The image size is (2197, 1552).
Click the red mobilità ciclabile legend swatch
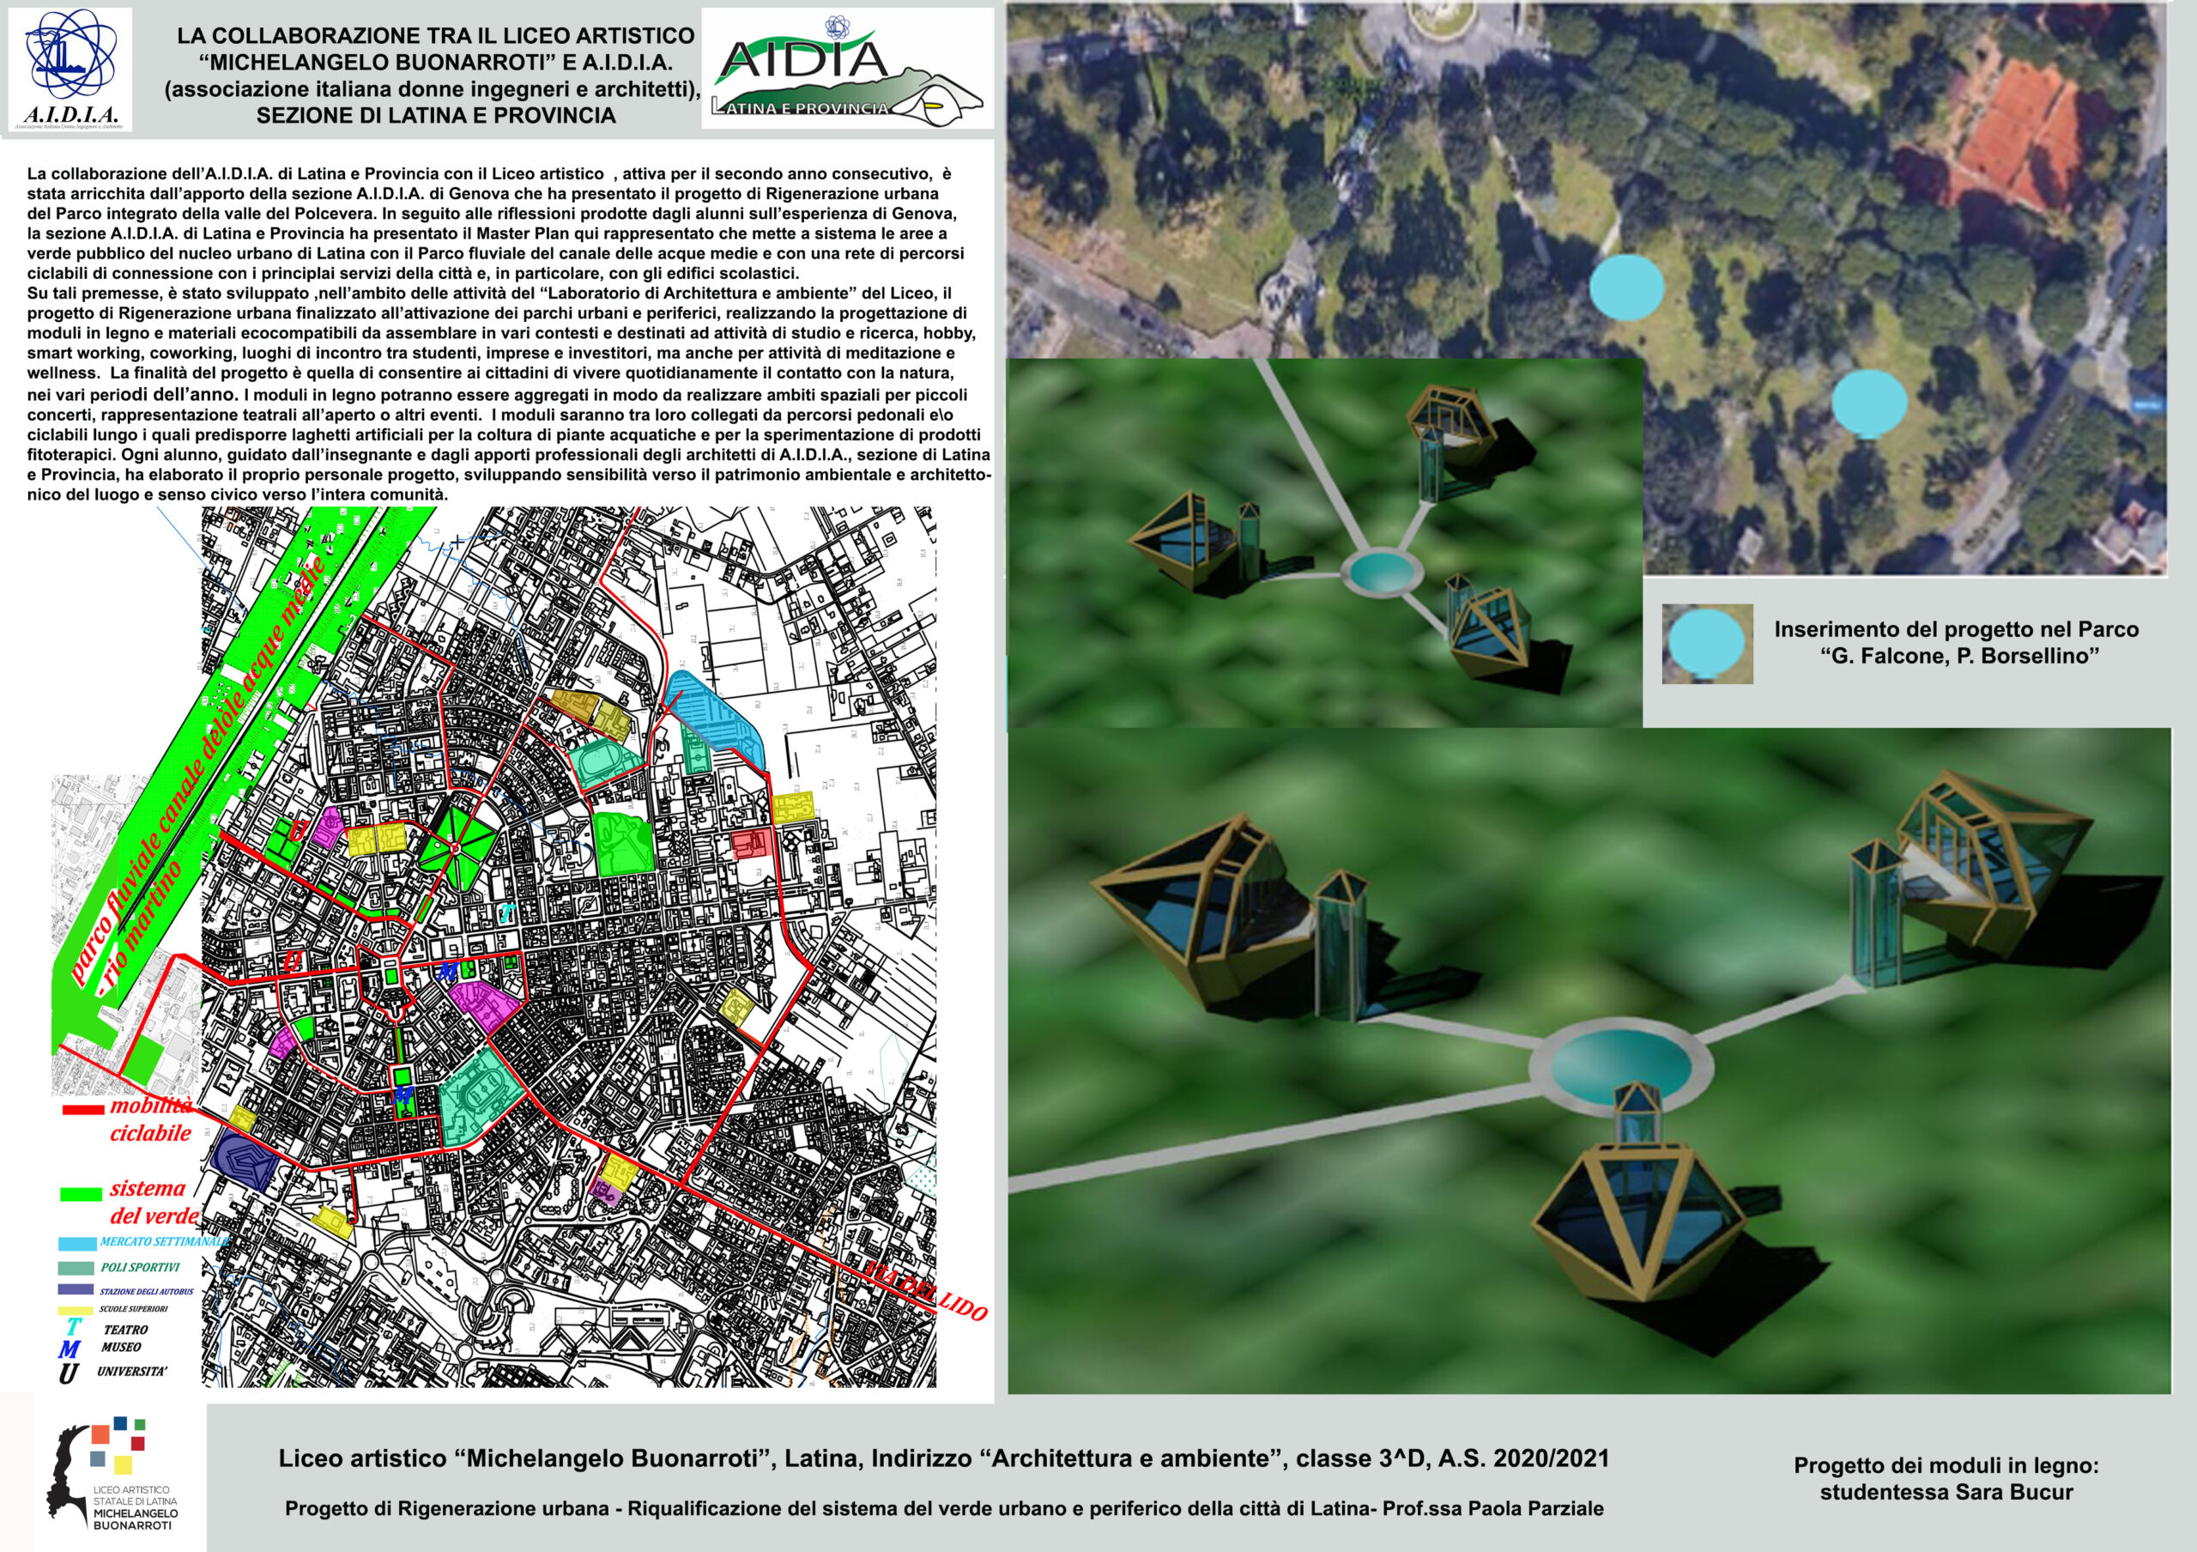[x=83, y=1111]
